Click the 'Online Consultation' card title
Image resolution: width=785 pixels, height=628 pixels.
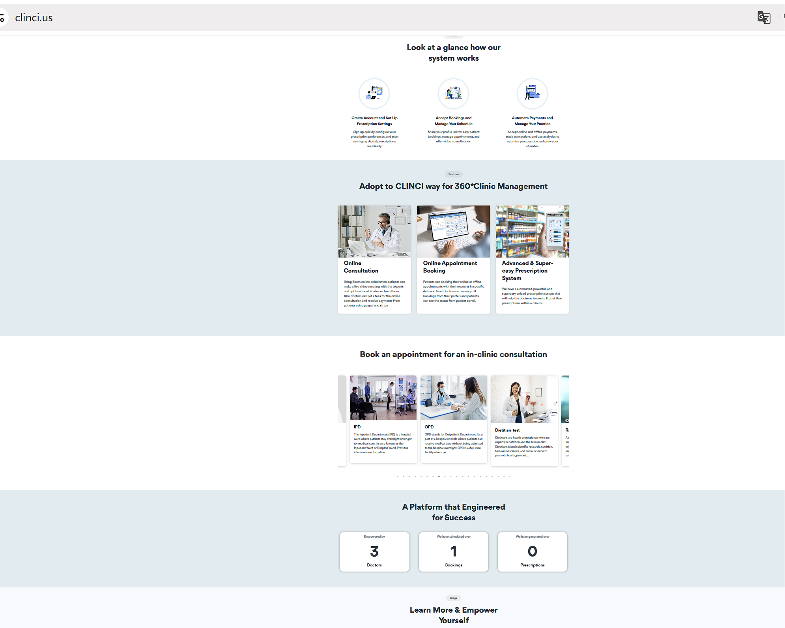(361, 267)
